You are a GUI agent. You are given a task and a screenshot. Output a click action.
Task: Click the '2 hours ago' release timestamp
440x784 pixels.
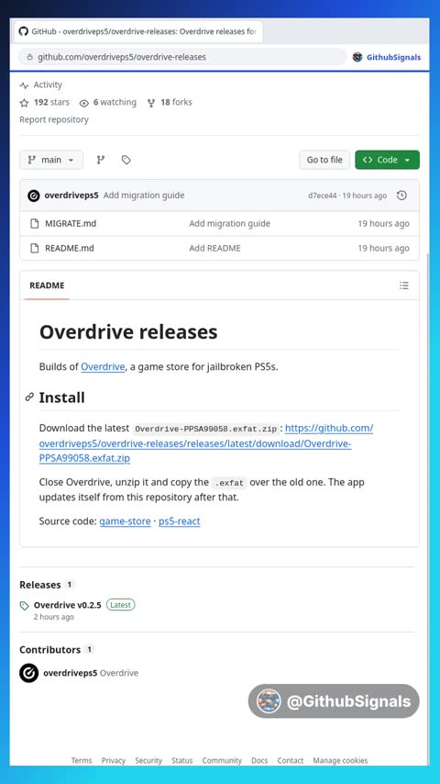[53, 617]
